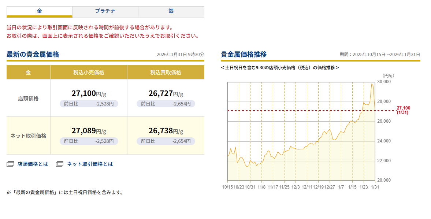
Task: Click the 税込買取価格 column header
Action: pyautogui.click(x=166, y=73)
